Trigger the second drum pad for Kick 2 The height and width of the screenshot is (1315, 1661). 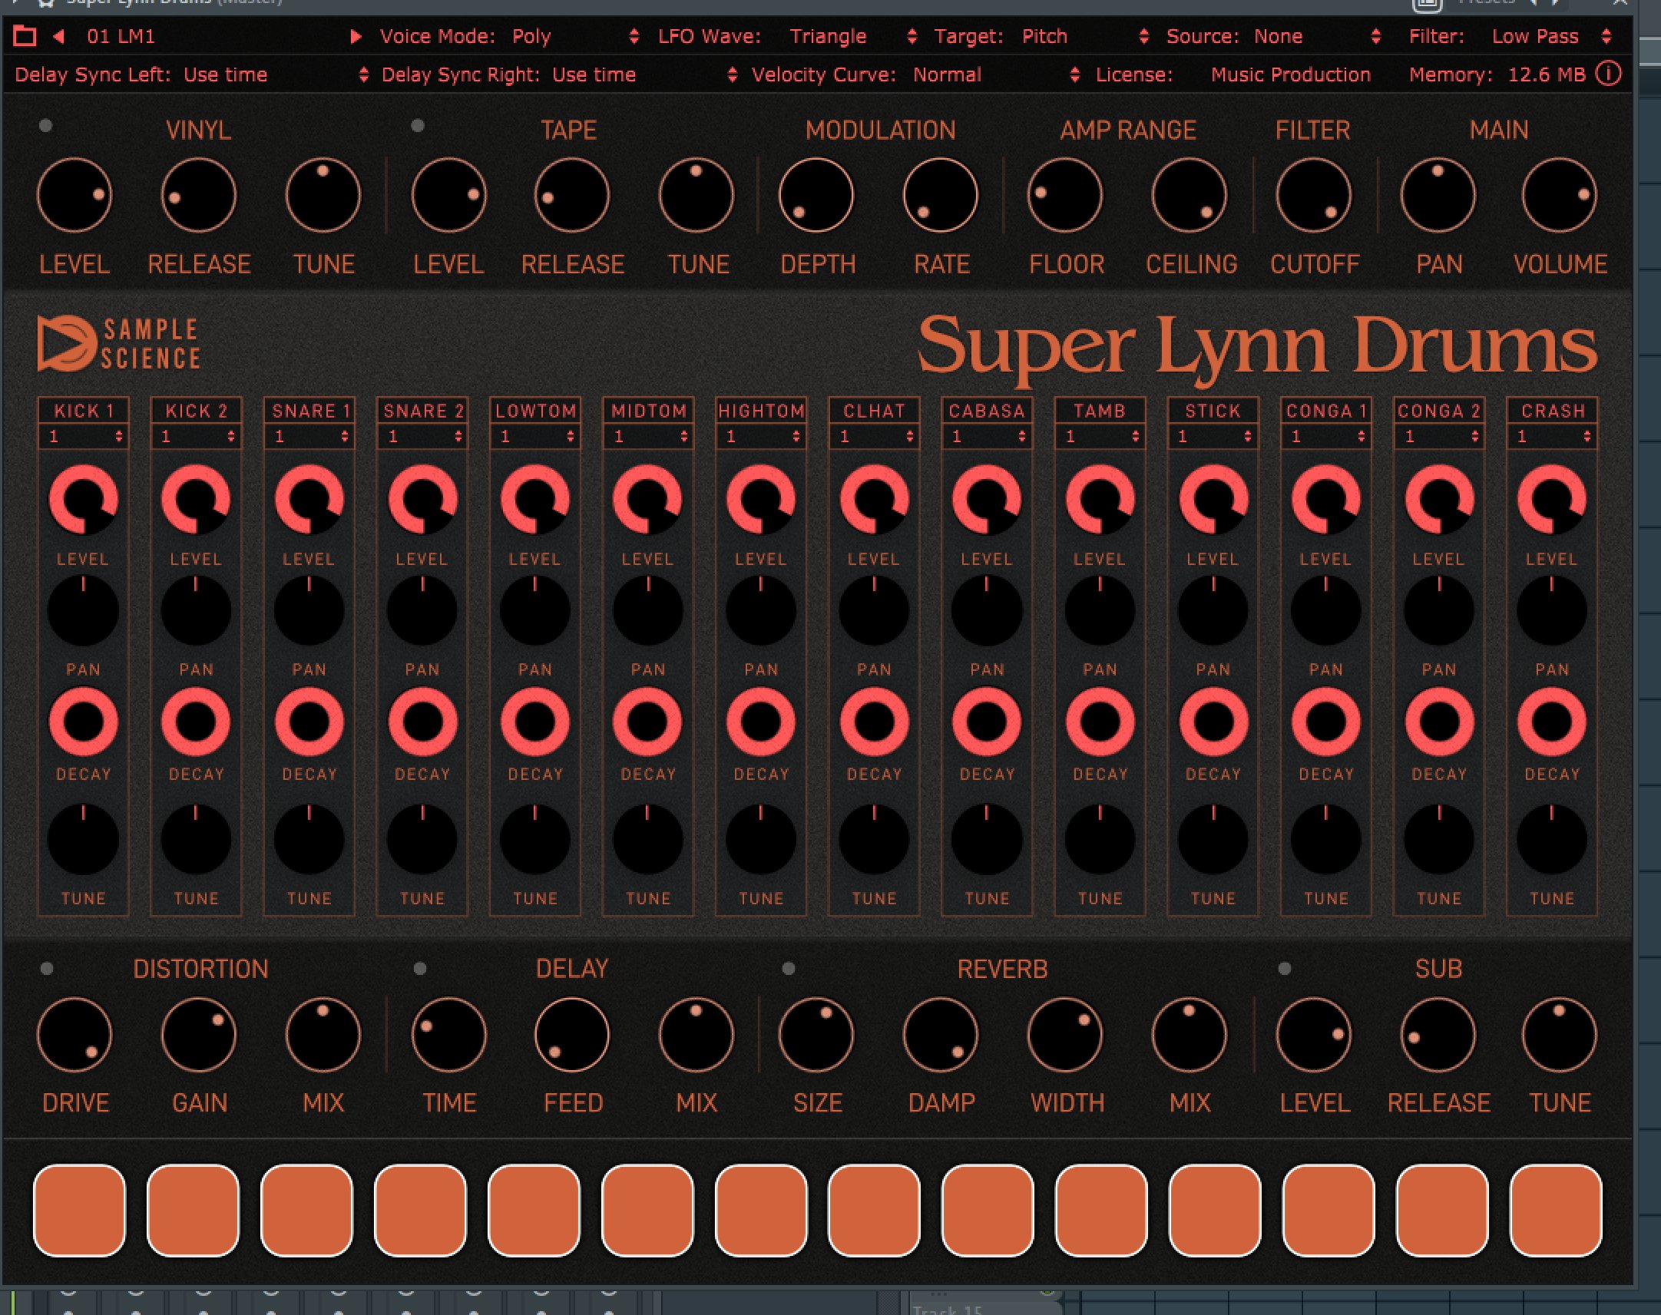(193, 1210)
